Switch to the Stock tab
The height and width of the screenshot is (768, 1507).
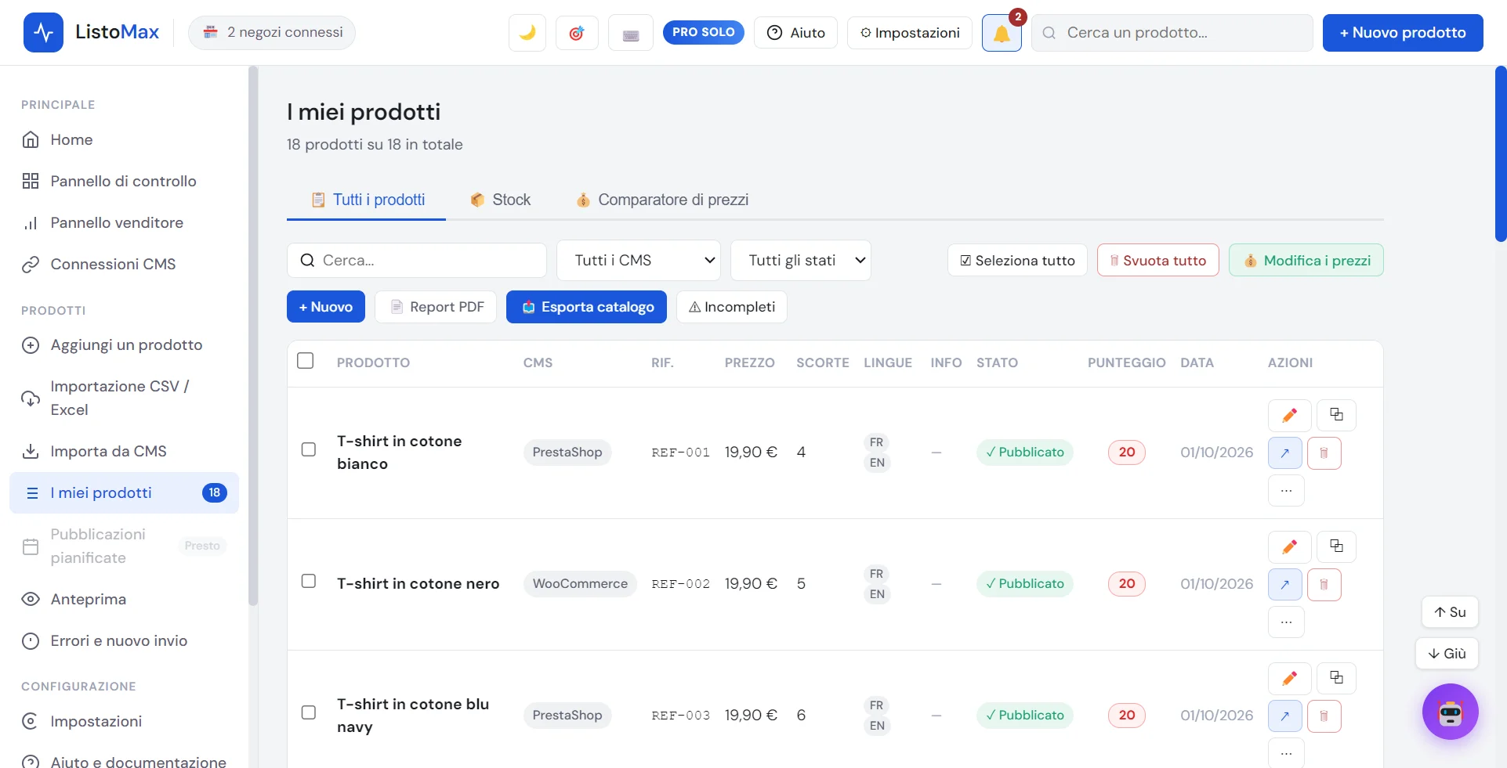[500, 200]
